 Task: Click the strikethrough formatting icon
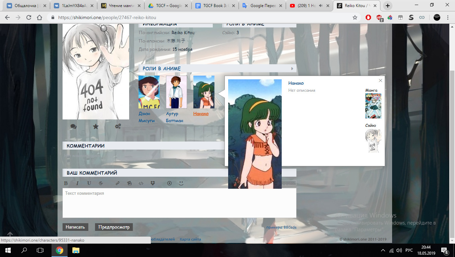pos(101,183)
